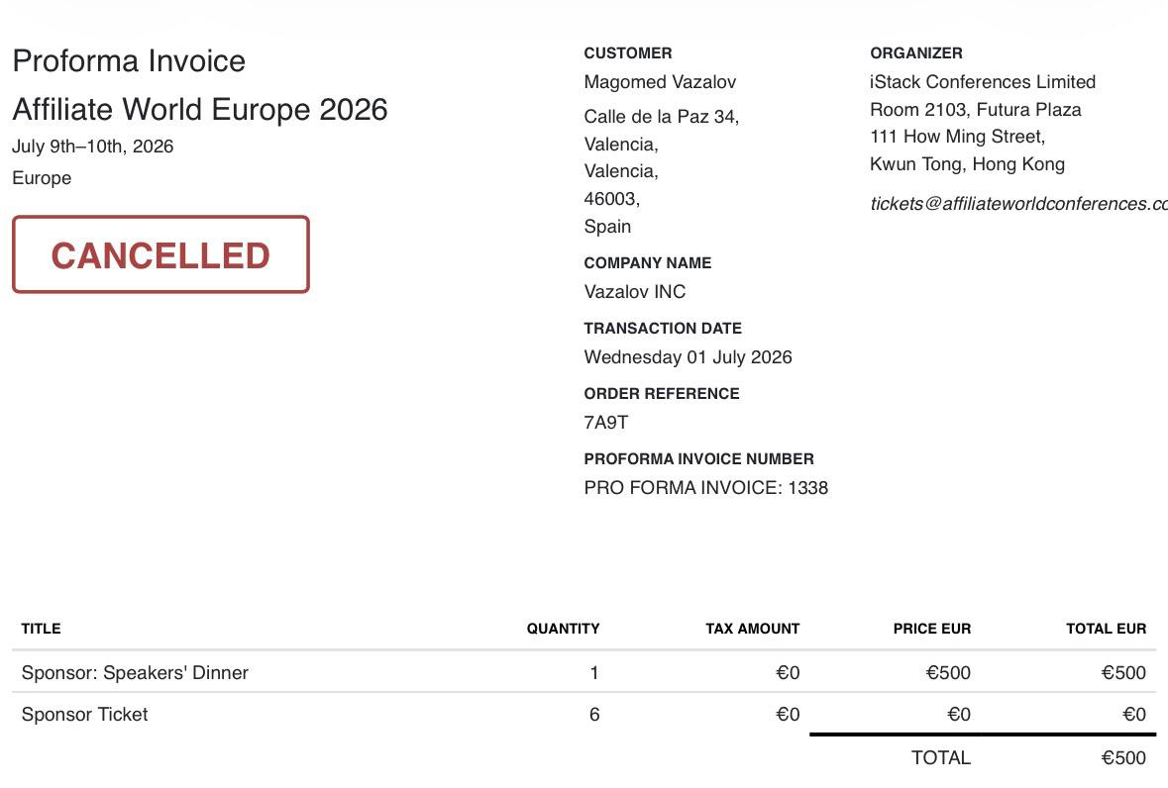The height and width of the screenshot is (788, 1168).
Task: Select the Proforma Invoice heading
Action: [x=129, y=61]
